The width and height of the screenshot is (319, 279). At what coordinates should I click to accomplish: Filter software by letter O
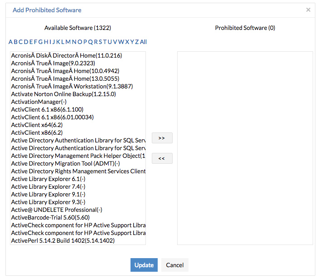pos(80,42)
